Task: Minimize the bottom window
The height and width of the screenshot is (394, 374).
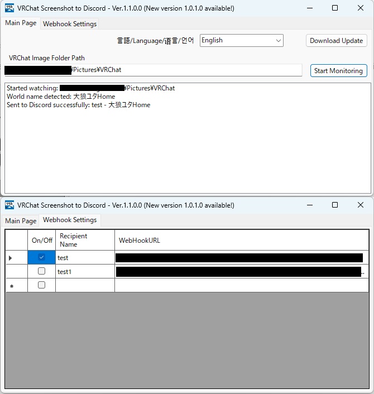Action: click(x=310, y=205)
